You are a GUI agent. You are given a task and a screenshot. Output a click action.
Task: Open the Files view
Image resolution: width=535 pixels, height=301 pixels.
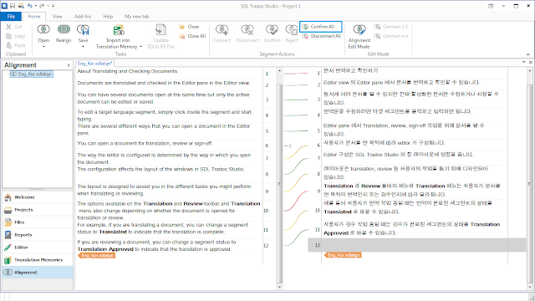[x=38, y=222]
